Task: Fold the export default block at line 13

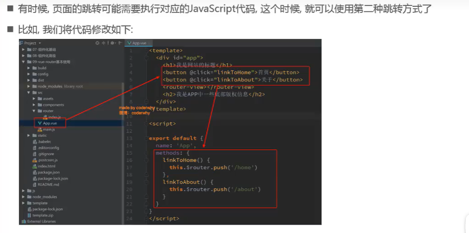Action: coord(146,138)
